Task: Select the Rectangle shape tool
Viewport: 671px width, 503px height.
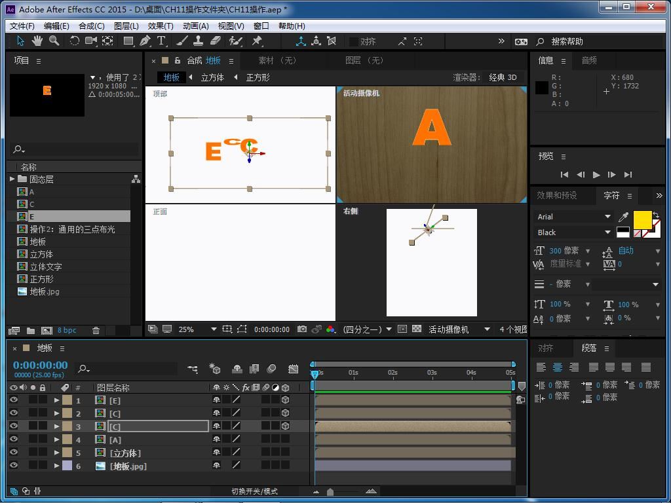Action: (x=128, y=41)
